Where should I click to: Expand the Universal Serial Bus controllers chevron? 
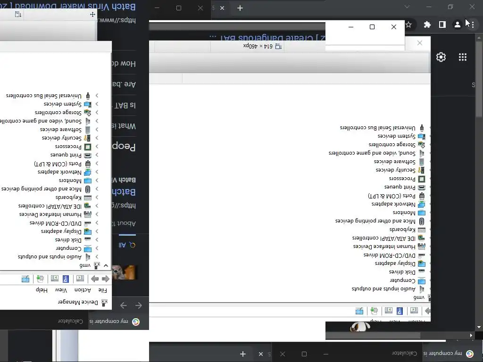point(97,95)
